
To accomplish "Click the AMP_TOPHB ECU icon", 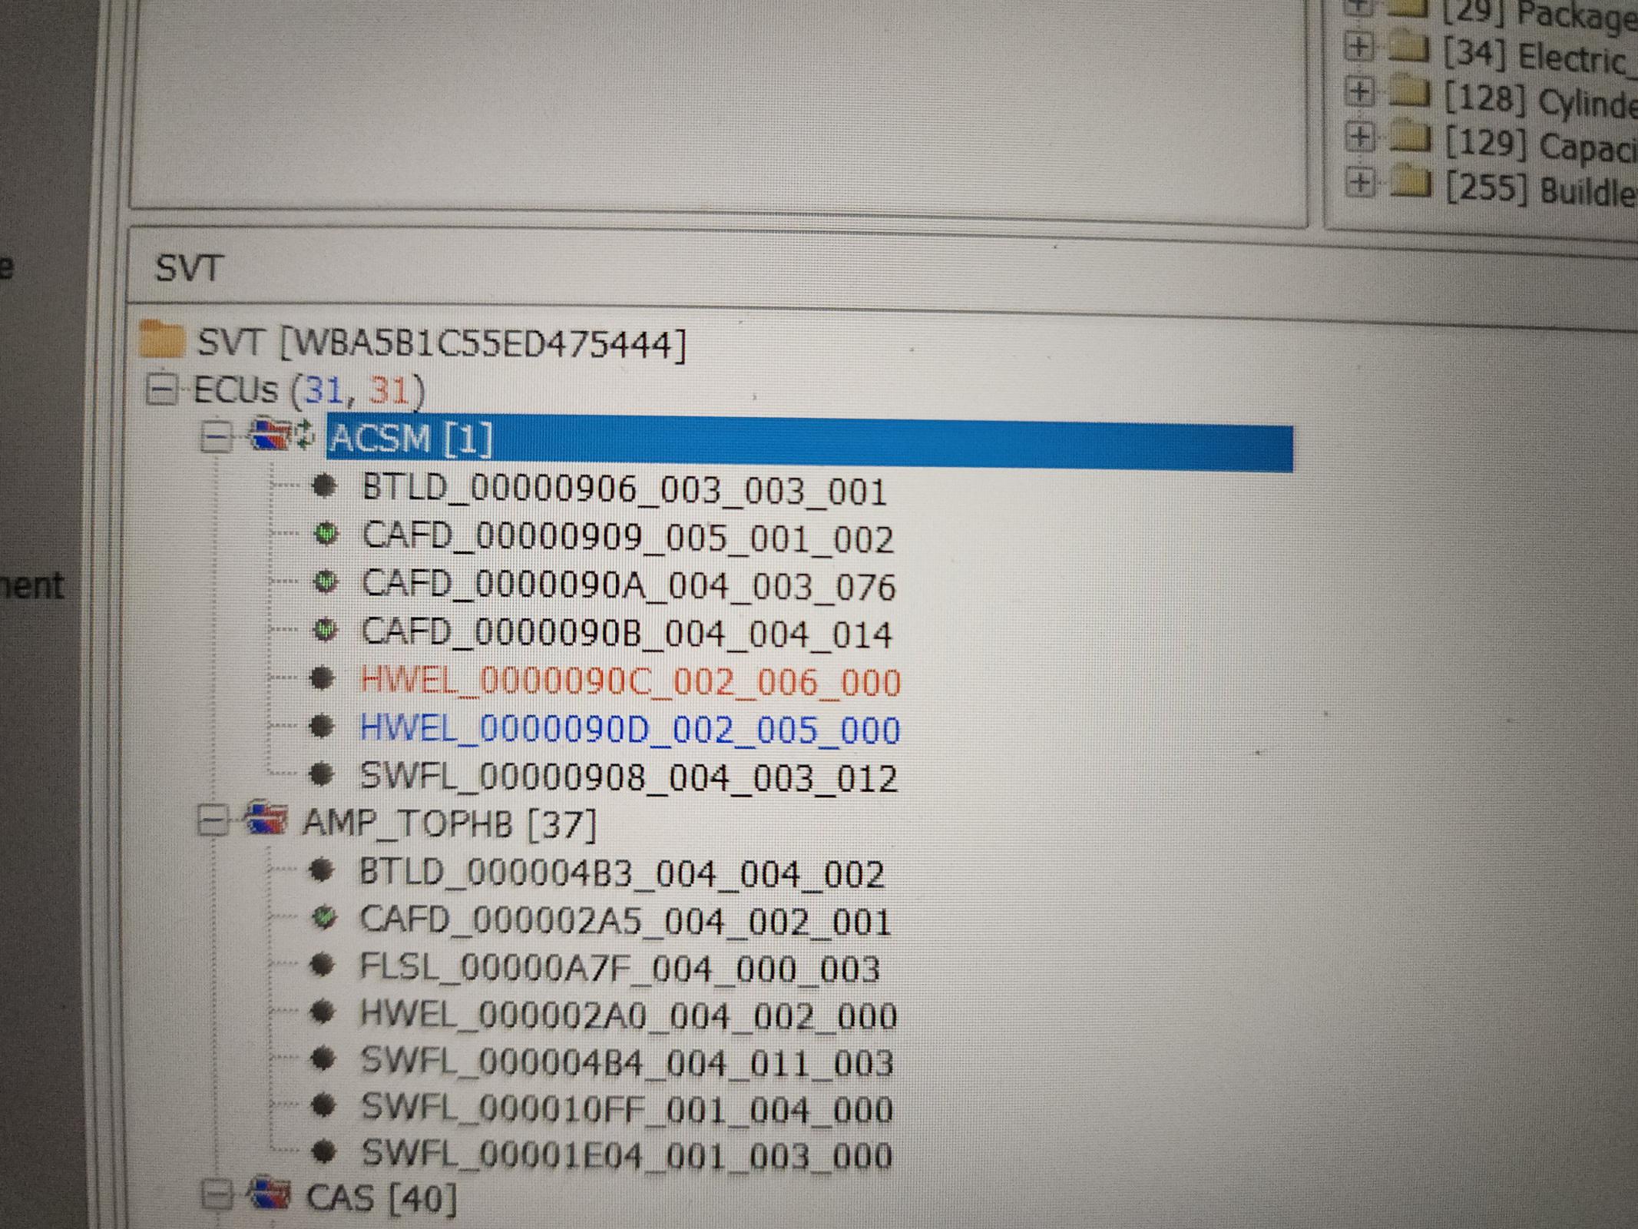I will coord(265,820).
